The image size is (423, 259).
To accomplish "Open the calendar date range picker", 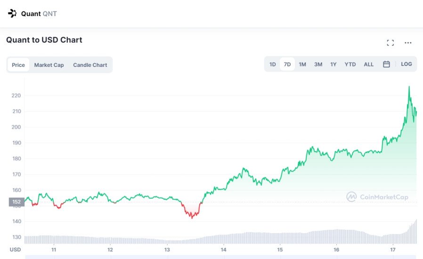I will (386, 64).
